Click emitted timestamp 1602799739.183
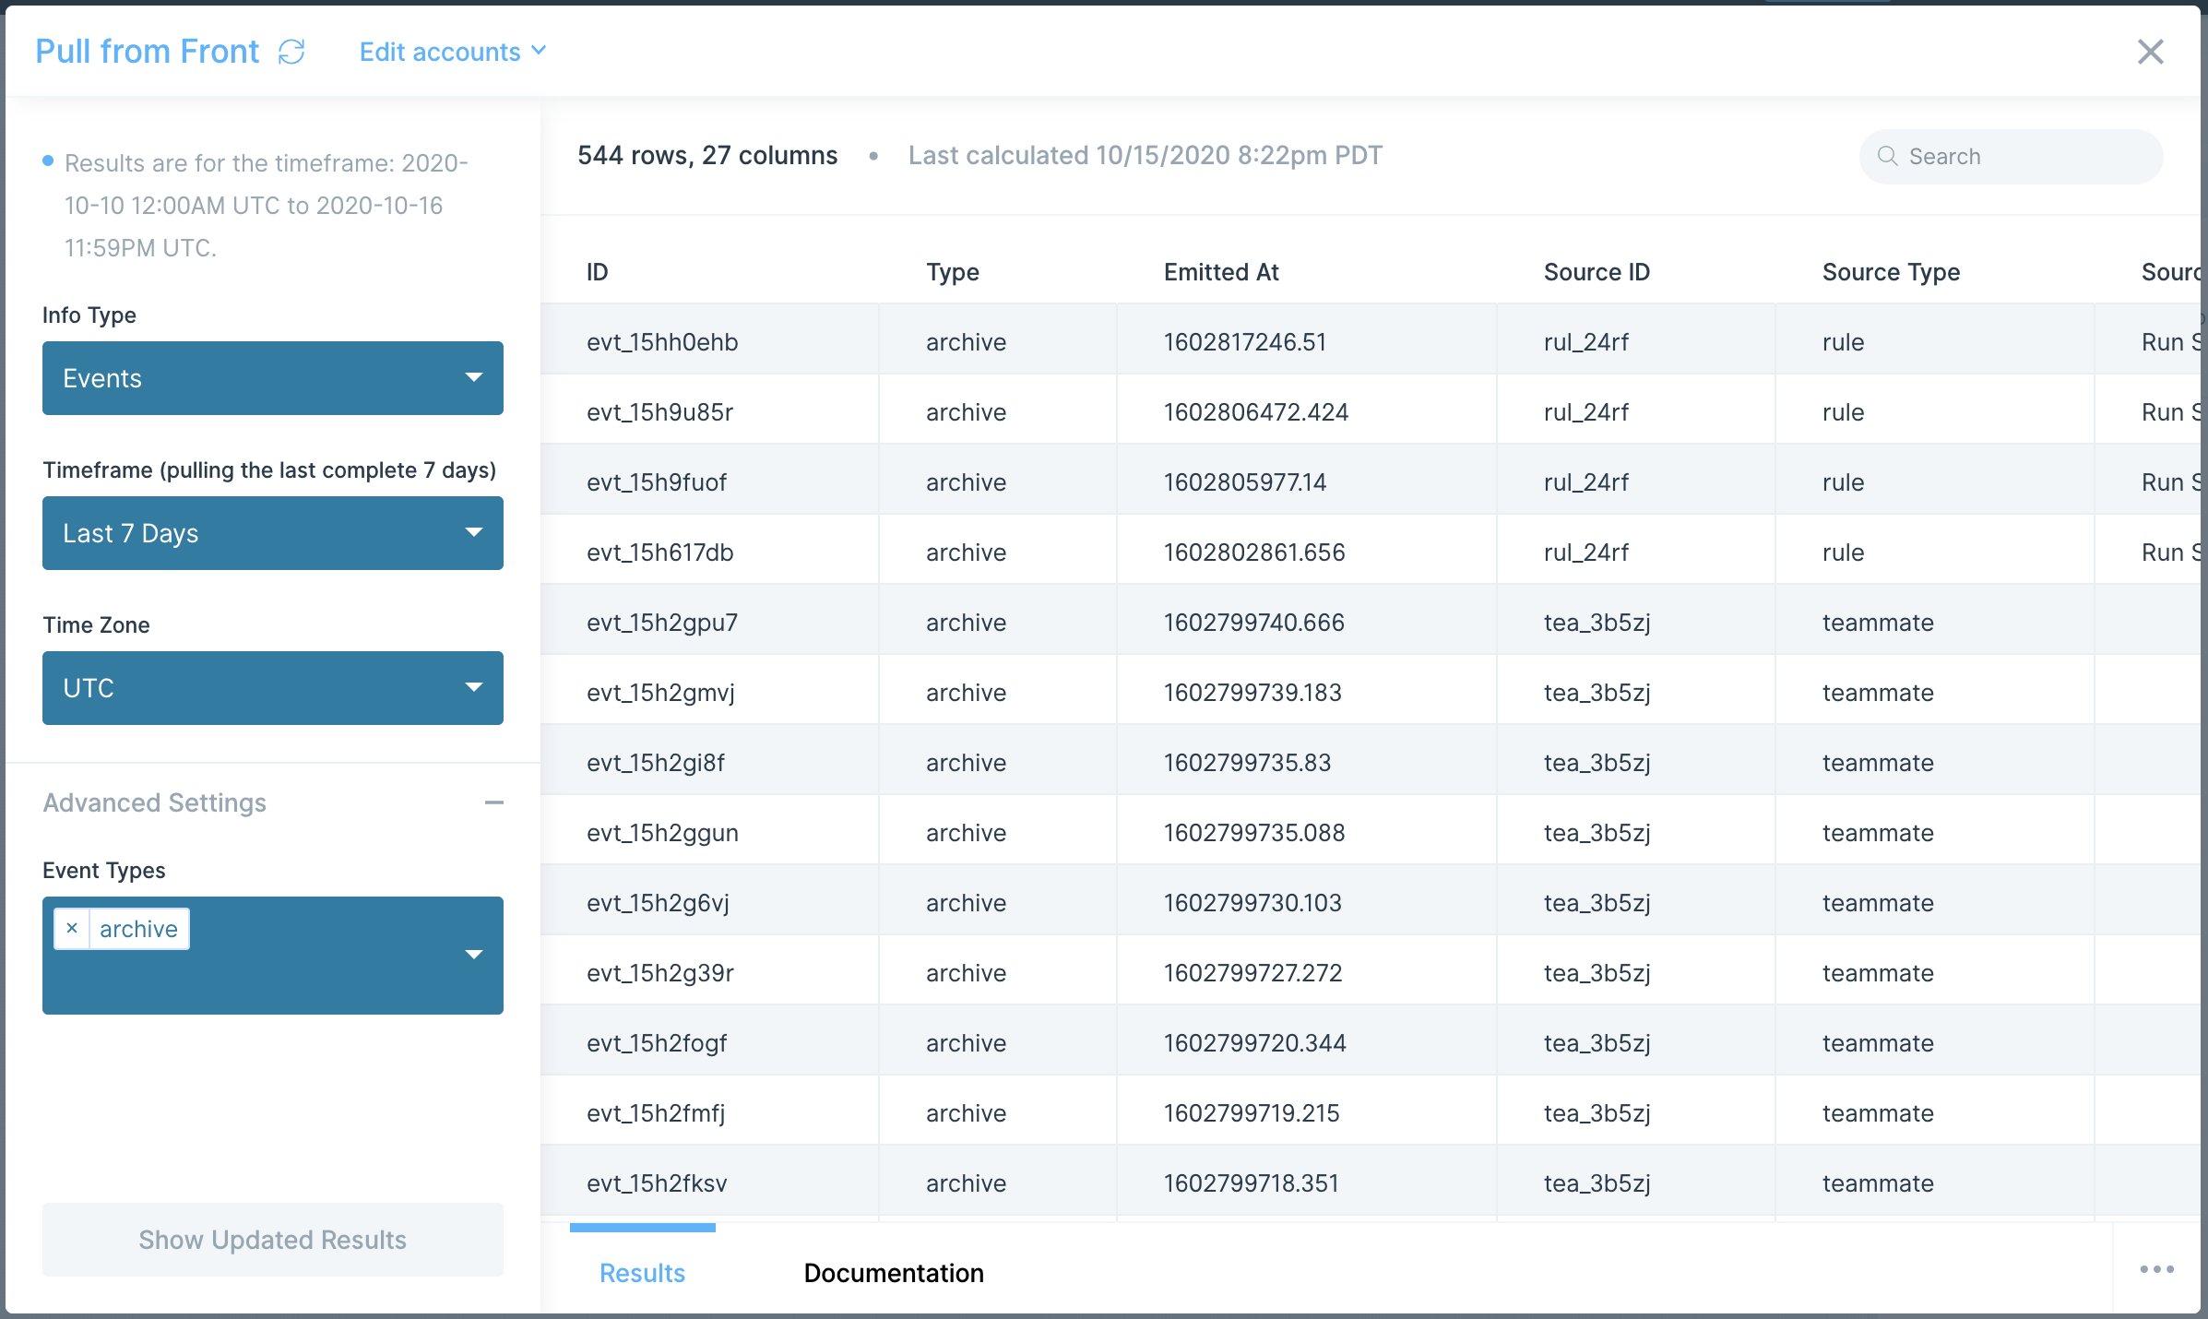Viewport: 2208px width, 1319px height. (x=1252, y=693)
